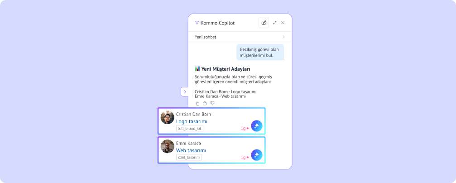Give the response a thumbs down
Viewport: 456px width, 183px height.
pyautogui.click(x=212, y=103)
